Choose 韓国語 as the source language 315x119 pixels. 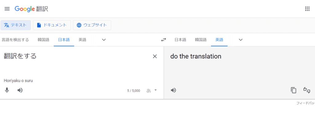(x=43, y=40)
